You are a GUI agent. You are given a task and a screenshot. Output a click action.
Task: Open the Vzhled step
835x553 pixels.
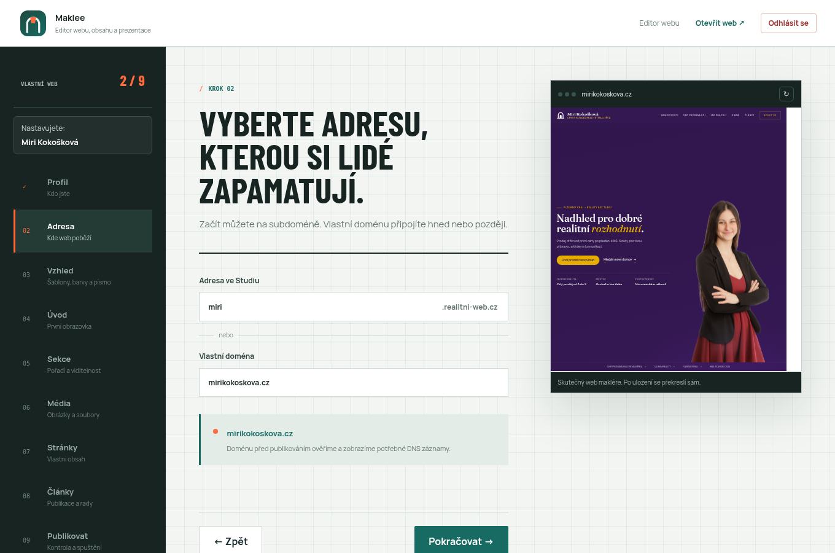(83, 275)
